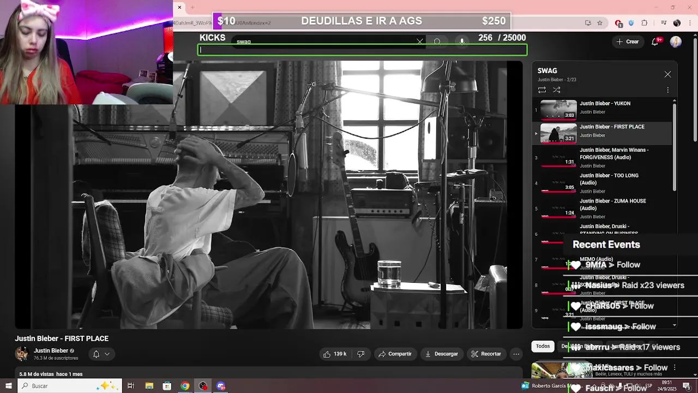
Task: Dislike the video
Action: pyautogui.click(x=360, y=354)
